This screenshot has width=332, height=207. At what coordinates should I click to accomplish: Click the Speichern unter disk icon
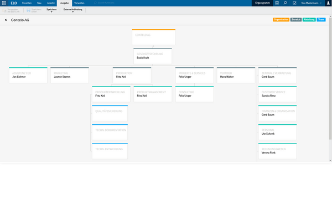tap(28, 10)
